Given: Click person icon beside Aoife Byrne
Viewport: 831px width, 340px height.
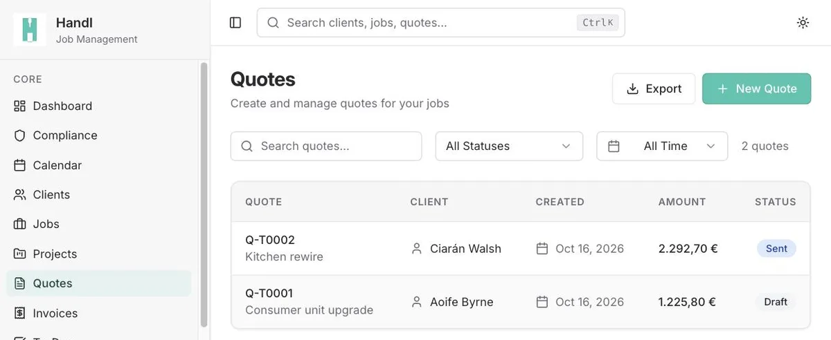Looking at the screenshot, I should pyautogui.click(x=416, y=302).
